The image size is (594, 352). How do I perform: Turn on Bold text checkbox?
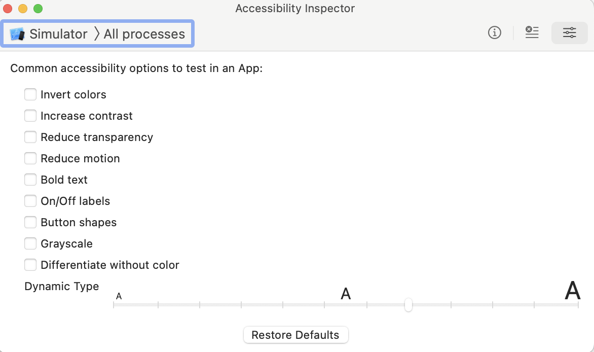pyautogui.click(x=30, y=180)
